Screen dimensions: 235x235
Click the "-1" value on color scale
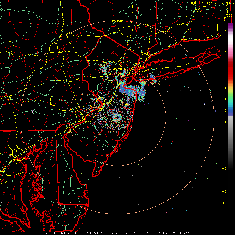[x=224, y=122]
